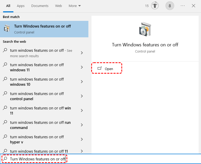
Task: Expand chevron for off 11 suggestion
Action: click(82, 151)
